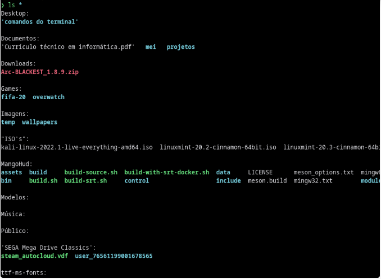Click the 'fifa-20' folder under Games

point(13,97)
